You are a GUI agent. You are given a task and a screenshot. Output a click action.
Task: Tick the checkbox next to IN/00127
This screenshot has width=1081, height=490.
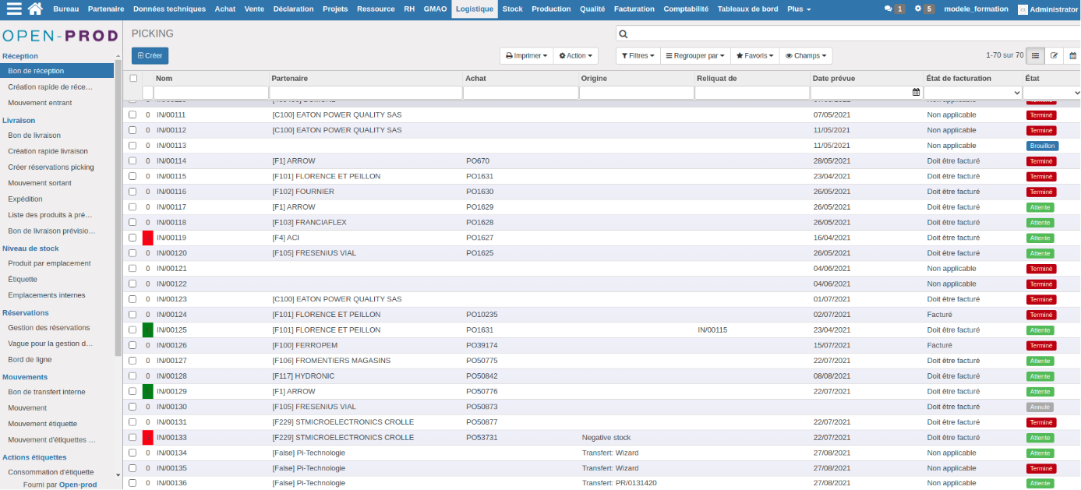pos(132,361)
